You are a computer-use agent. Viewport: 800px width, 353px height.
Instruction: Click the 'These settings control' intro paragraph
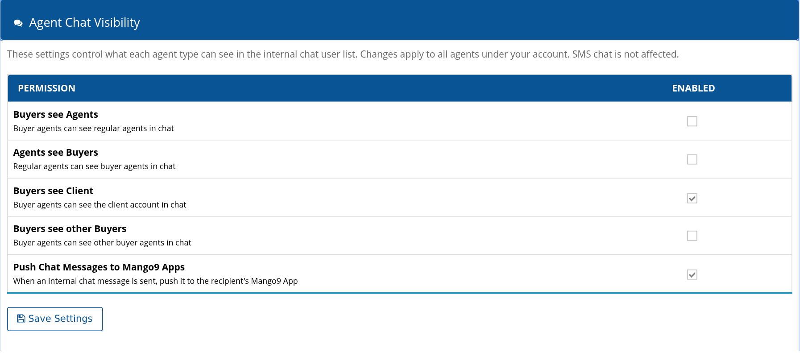click(343, 54)
